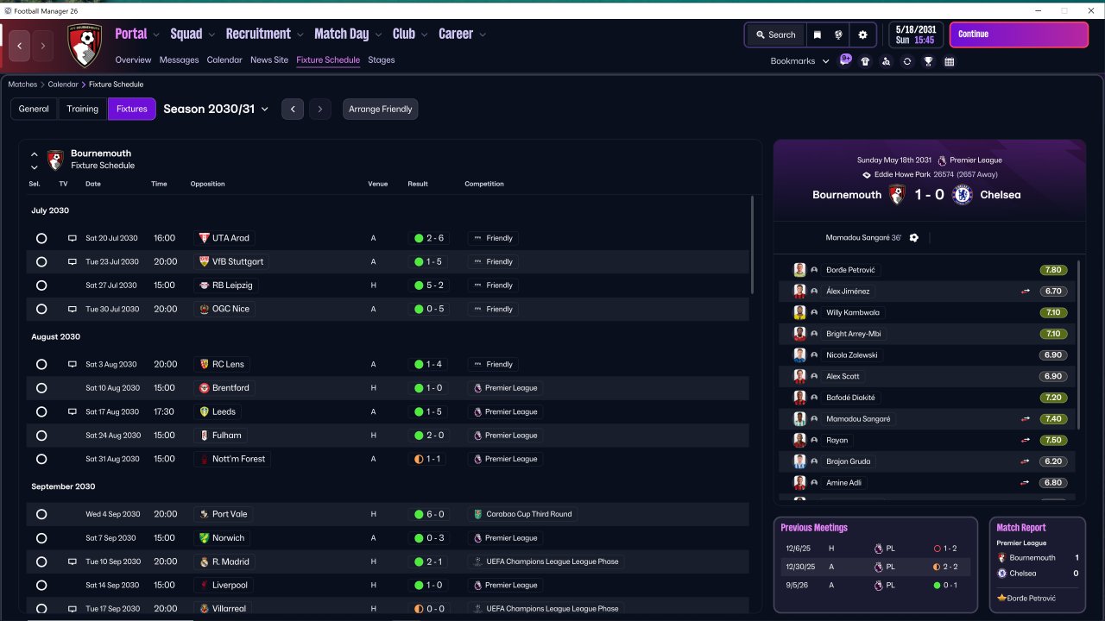1105x621 pixels.
Task: Open the Stages tab
Action: pyautogui.click(x=382, y=60)
